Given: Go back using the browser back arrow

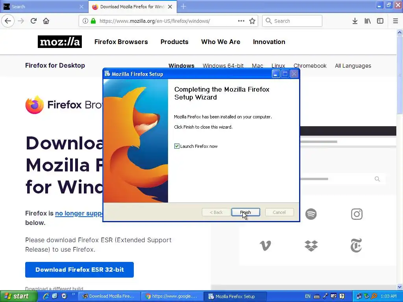Looking at the screenshot, I should pyautogui.click(x=8, y=21).
